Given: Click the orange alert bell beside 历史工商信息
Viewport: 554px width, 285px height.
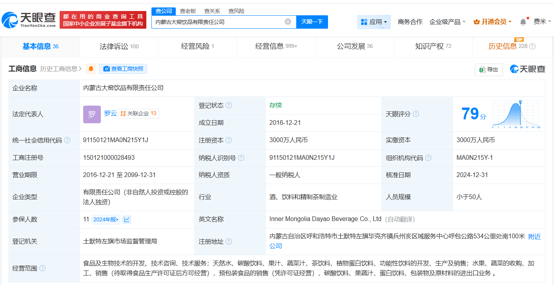Looking at the screenshot, I should [91, 69].
